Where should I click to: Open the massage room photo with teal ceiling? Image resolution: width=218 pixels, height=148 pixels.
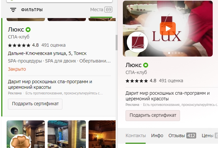click(67, 134)
